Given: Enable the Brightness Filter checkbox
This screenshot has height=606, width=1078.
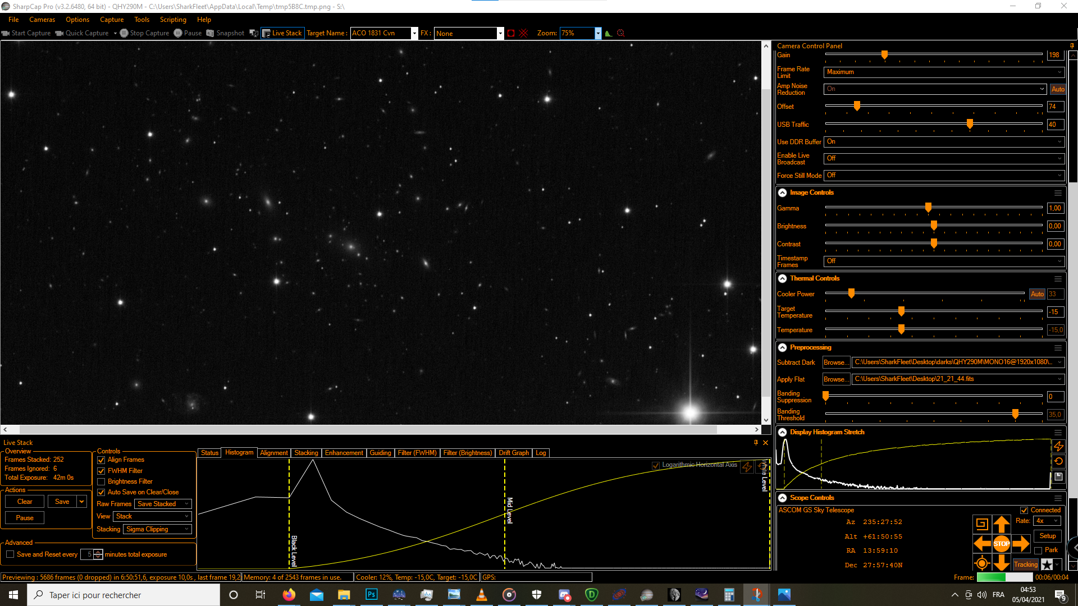Looking at the screenshot, I should [x=101, y=481].
